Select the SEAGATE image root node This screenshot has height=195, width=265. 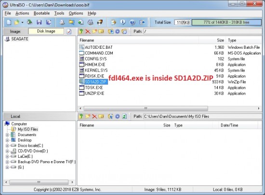20,39
